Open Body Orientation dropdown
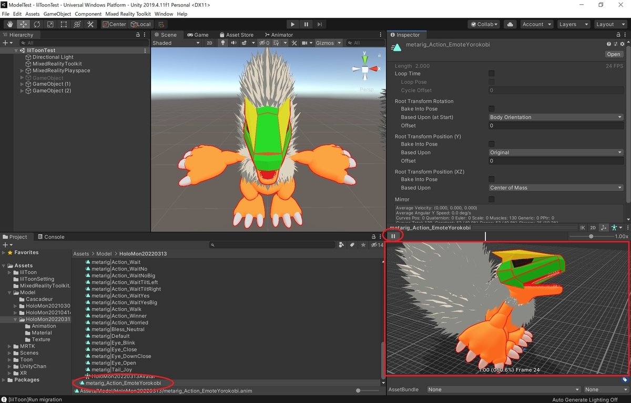 tap(556, 117)
